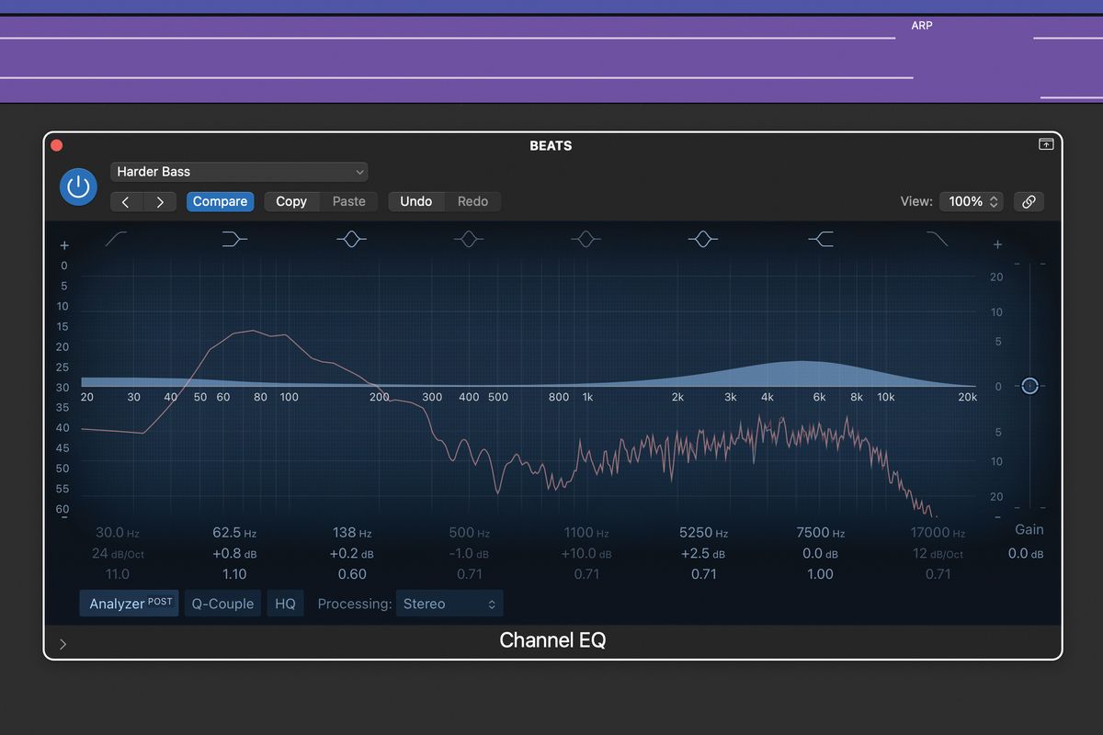The height and width of the screenshot is (735, 1103).
Task: Click the link parameters icon beside View
Action: [x=1029, y=201]
